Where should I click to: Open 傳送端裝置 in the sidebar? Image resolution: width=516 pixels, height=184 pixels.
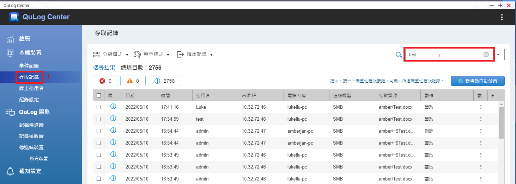[31, 147]
